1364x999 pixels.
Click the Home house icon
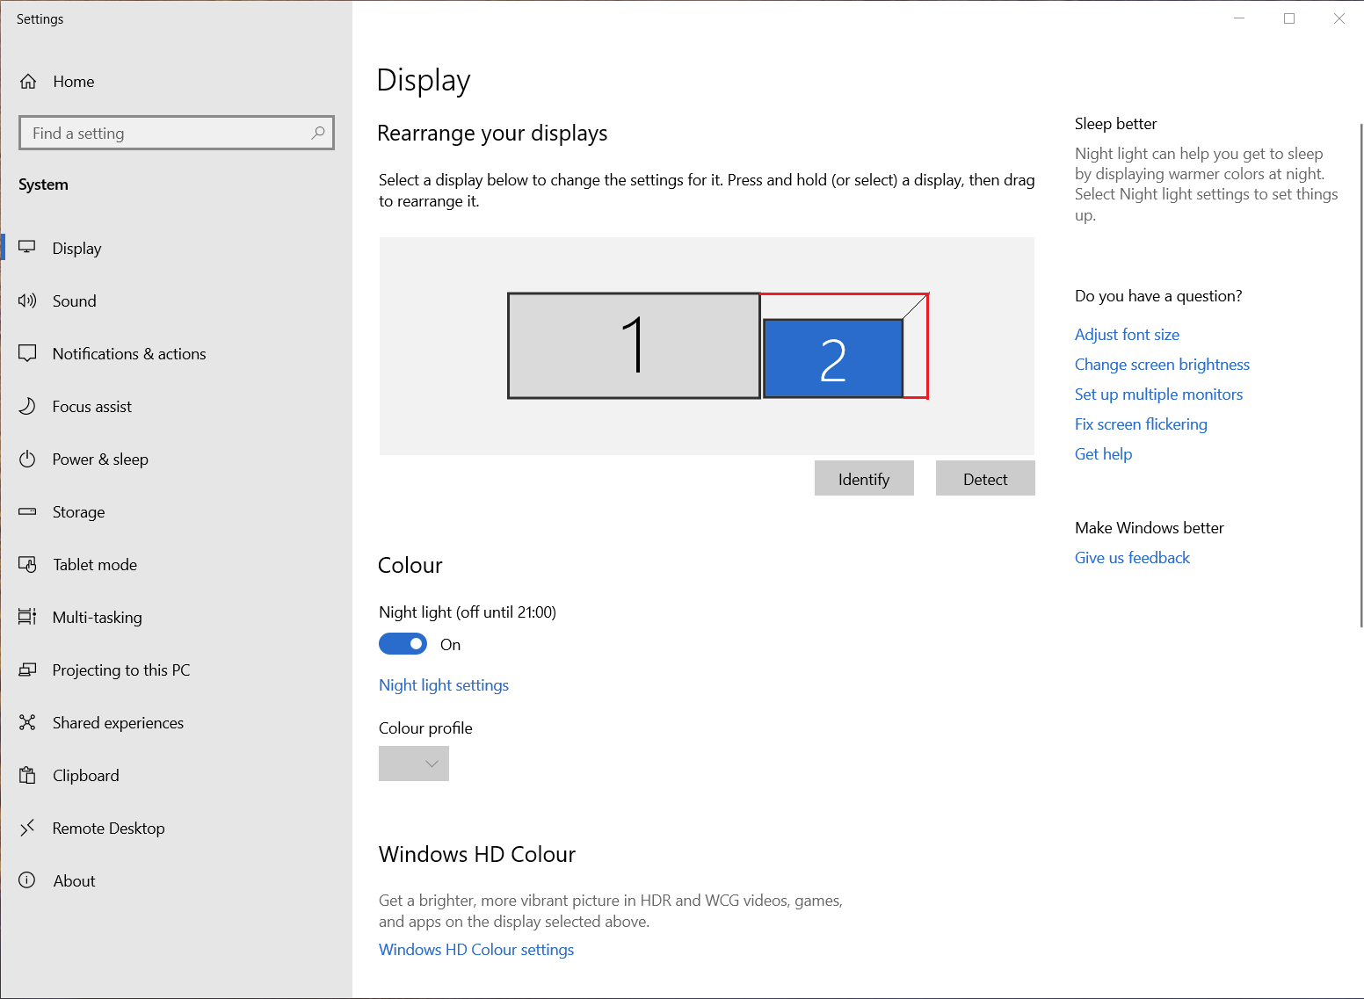click(x=28, y=82)
